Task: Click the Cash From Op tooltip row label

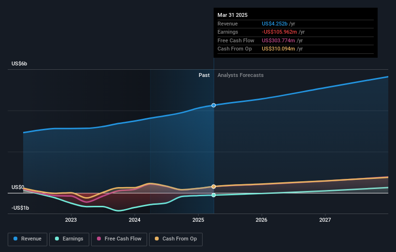Action: pyautogui.click(x=234, y=49)
